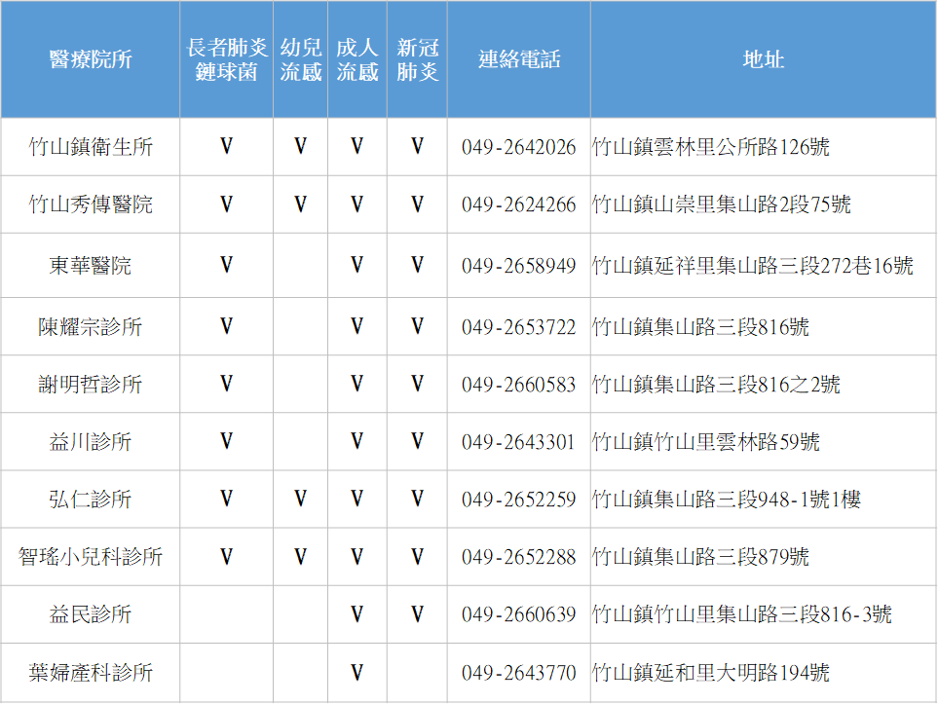The height and width of the screenshot is (704, 938).
Task: Click address 竹山鎮集山路三段816號
Action: (700, 326)
